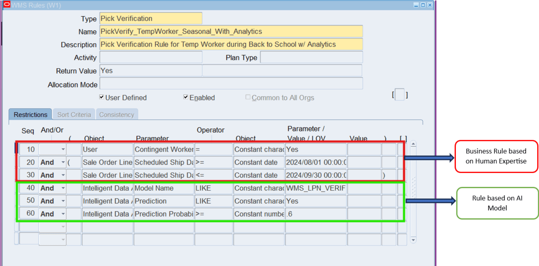
Task: Click the restrictions scrollbar up arrow
Action: pyautogui.click(x=413, y=144)
